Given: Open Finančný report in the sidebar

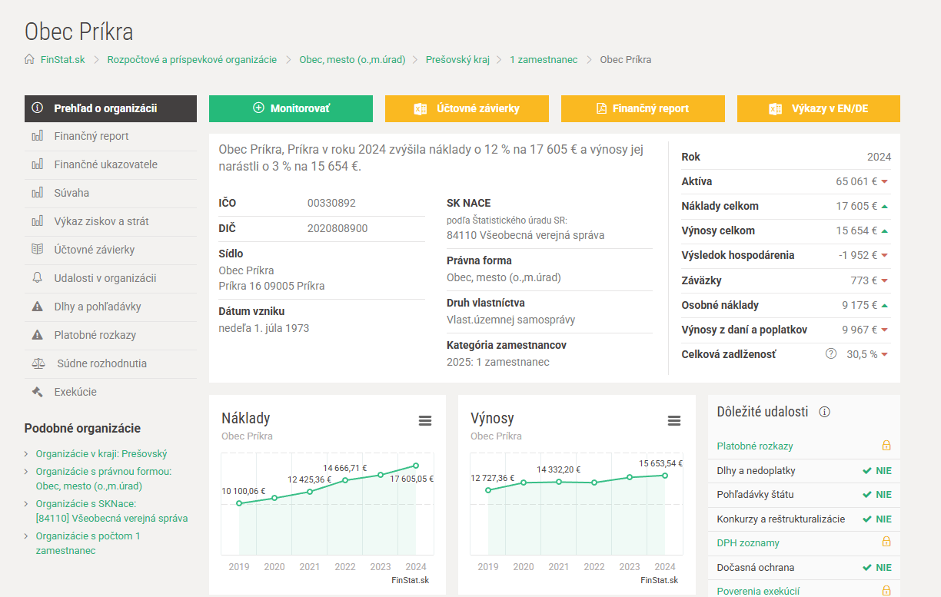Looking at the screenshot, I should point(91,136).
